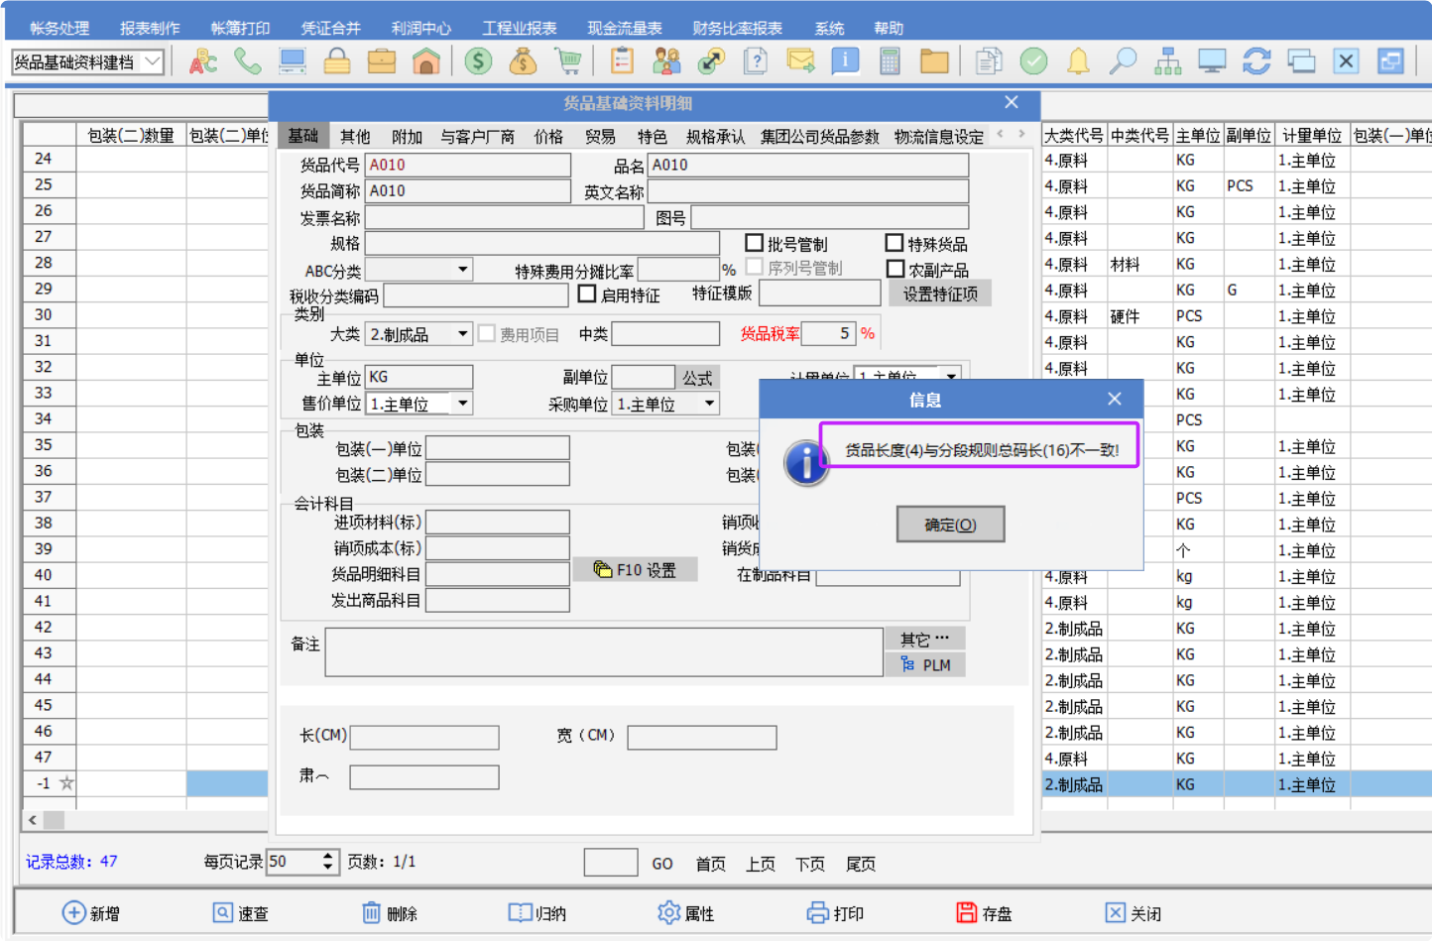1432x941 pixels.
Task: Open the 大类 dropdown showing 2.制成品
Action: [462, 334]
